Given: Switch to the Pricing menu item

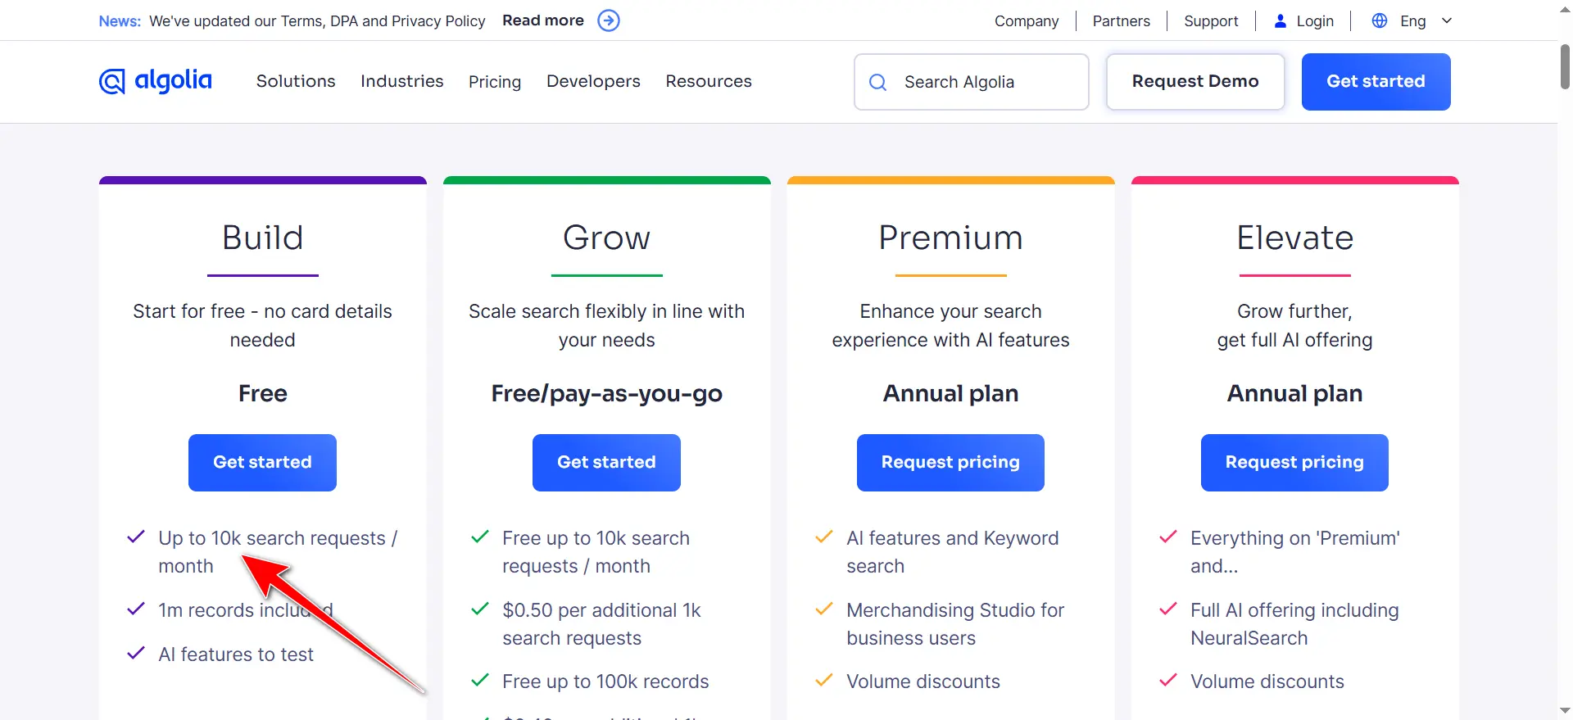Looking at the screenshot, I should (495, 81).
